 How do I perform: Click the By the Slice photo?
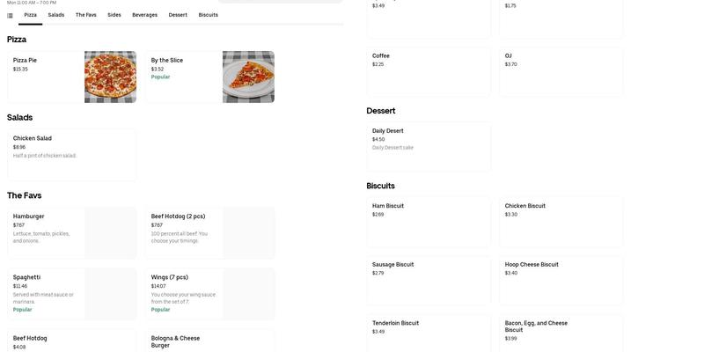248,77
